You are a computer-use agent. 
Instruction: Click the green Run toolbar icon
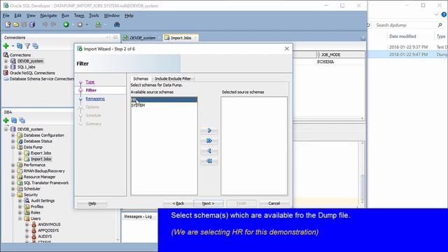[x=66, y=24]
